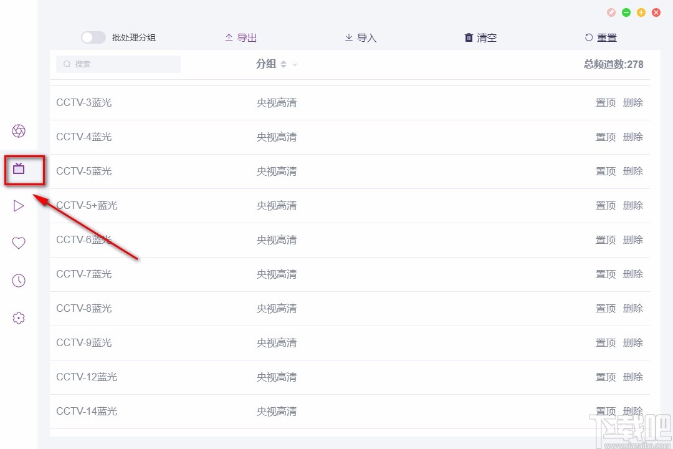Click the play triangle icon in sidebar

[x=19, y=206]
